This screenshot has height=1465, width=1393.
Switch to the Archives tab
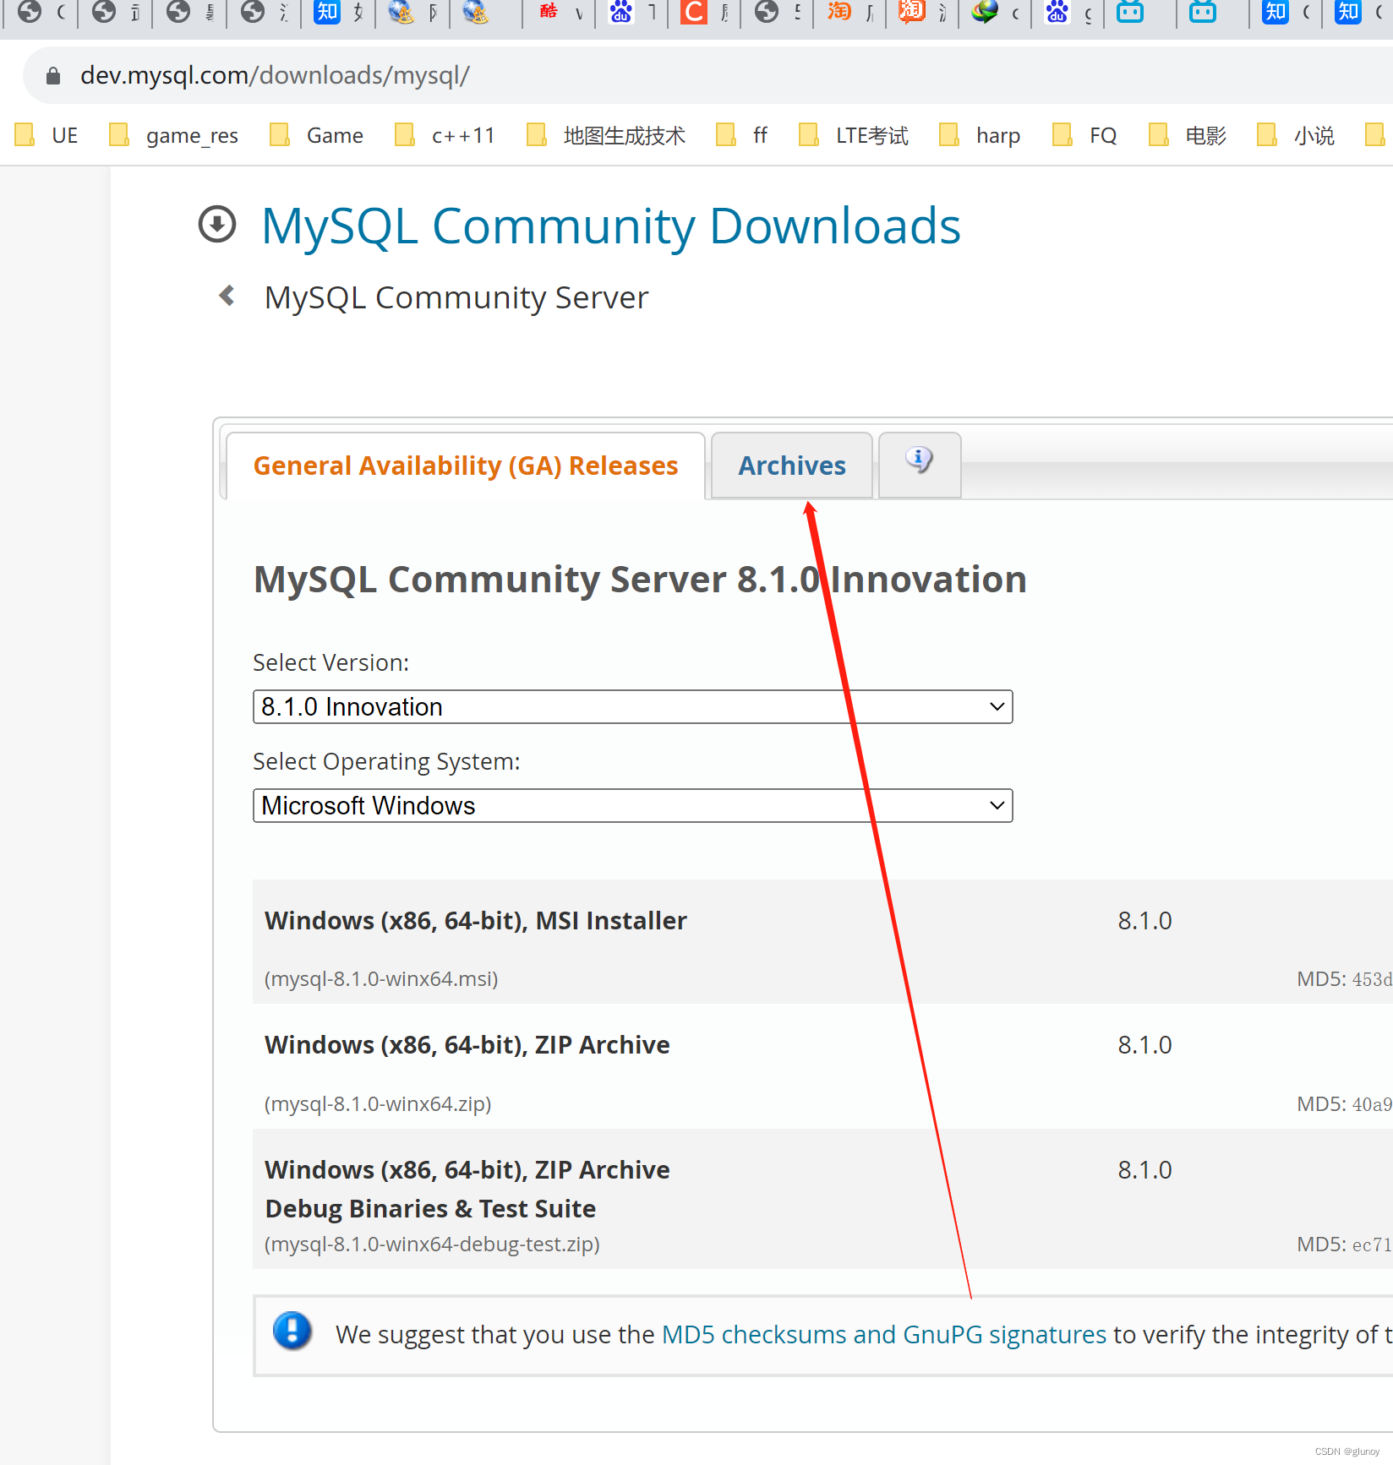coord(791,465)
